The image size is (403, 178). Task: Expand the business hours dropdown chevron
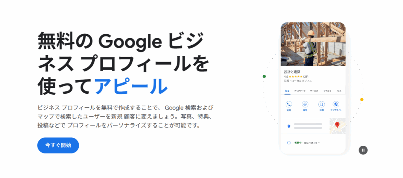pyautogui.click(x=319, y=143)
